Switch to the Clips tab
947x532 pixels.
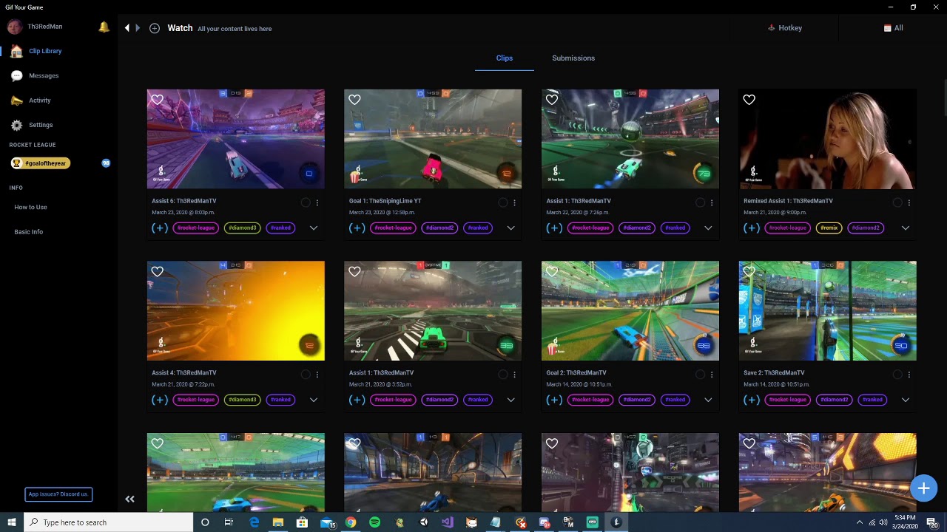pos(505,58)
